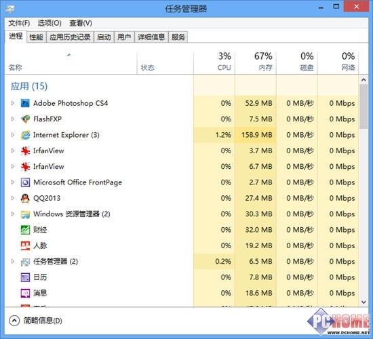
Task: Select the Microsoft Office FrontPage row name
Action: (77, 182)
